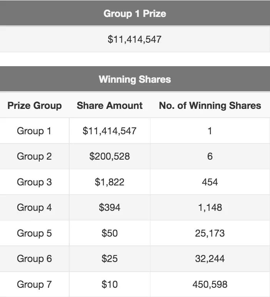Select the Group 4 row label
The height and width of the screenshot is (297, 270).
point(34,207)
